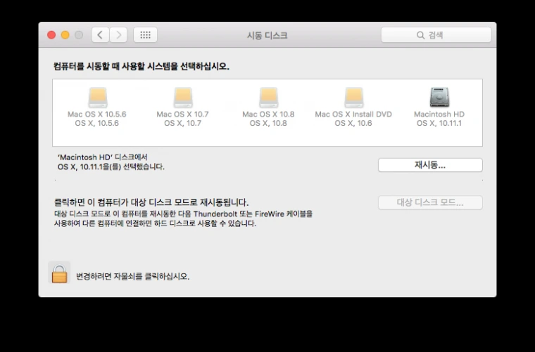Select the Mac OS X 10.8 disk icon
This screenshot has height=352, width=535.
pos(268,98)
